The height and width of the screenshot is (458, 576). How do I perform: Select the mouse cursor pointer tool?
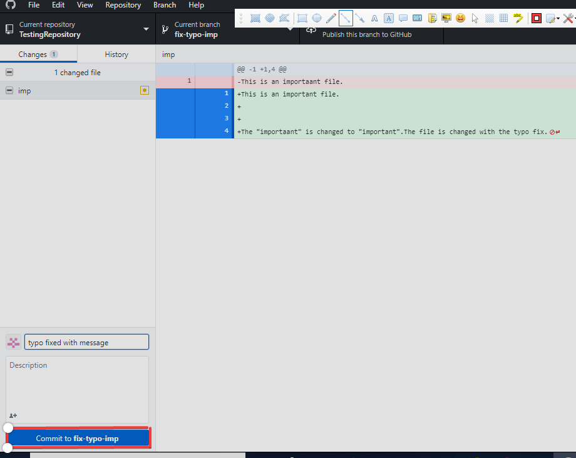pos(475,18)
